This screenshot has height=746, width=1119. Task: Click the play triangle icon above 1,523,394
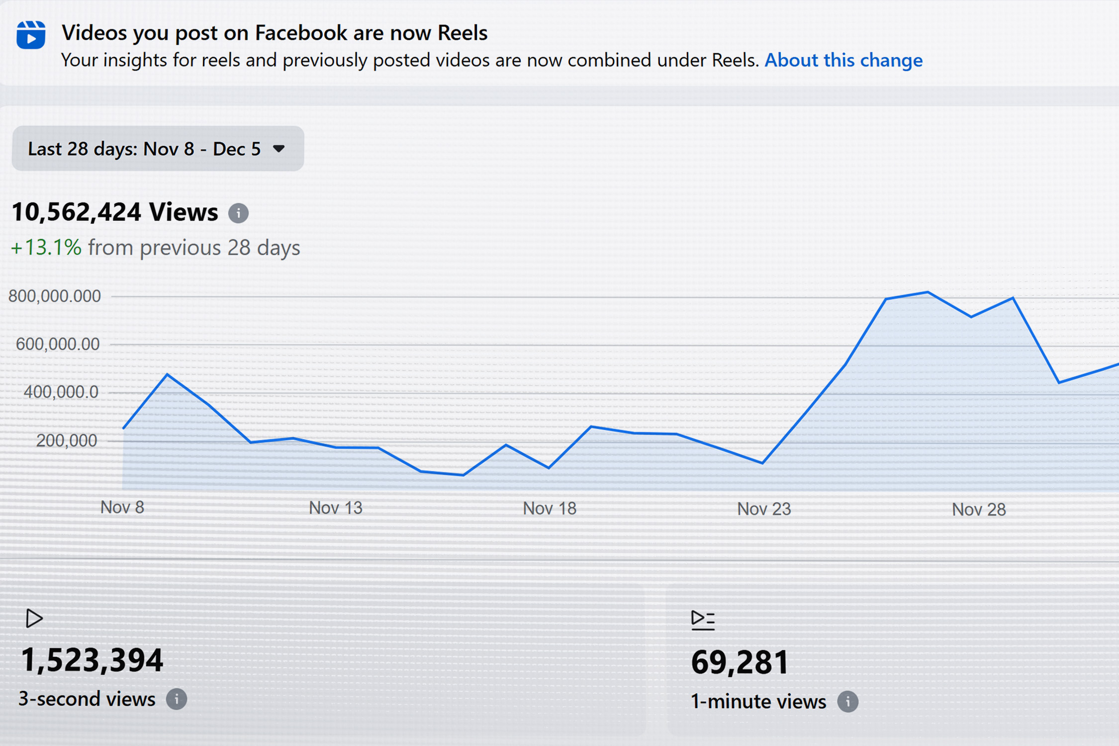(x=34, y=619)
